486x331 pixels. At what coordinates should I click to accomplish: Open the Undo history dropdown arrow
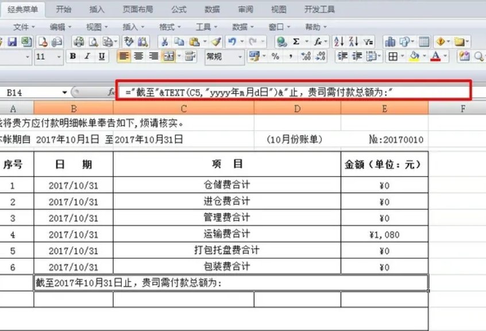click(x=242, y=41)
